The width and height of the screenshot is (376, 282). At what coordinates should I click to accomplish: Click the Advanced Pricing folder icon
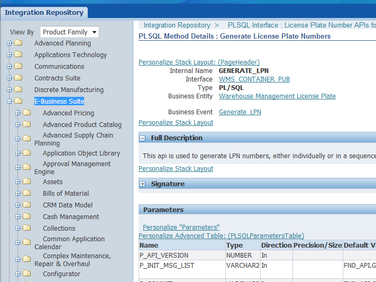tap(27, 112)
